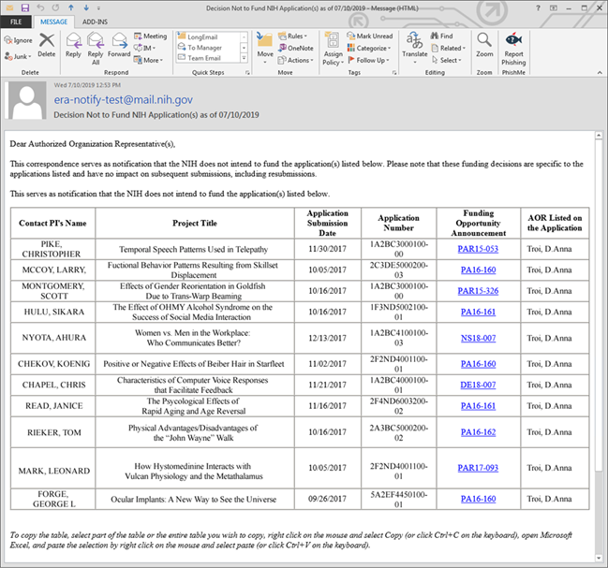608x568 pixels.
Task: Select the MESSAGE ribbon tab
Action: pyautogui.click(x=54, y=22)
